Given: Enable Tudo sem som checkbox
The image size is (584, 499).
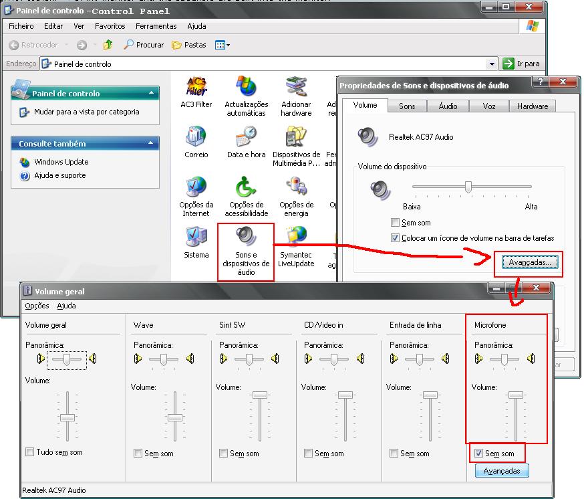Looking at the screenshot, I should pyautogui.click(x=29, y=452).
